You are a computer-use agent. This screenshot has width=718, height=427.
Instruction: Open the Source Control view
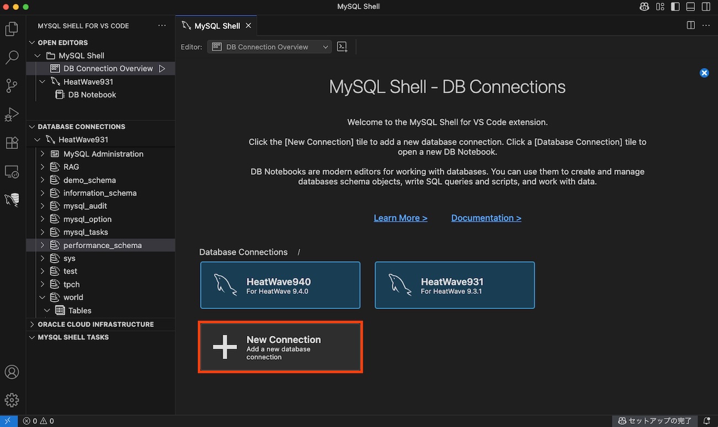coord(12,86)
